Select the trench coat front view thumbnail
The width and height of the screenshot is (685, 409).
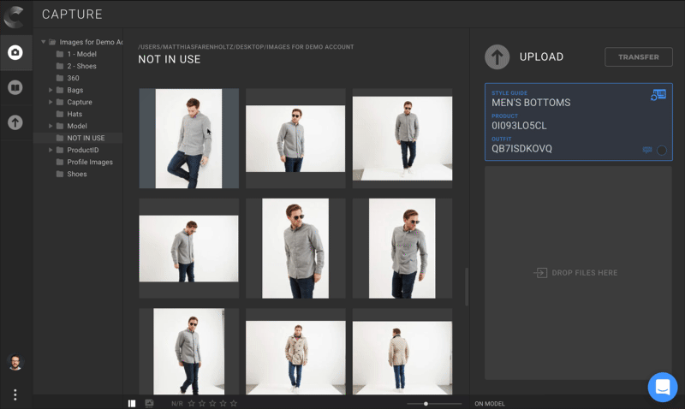(295, 355)
